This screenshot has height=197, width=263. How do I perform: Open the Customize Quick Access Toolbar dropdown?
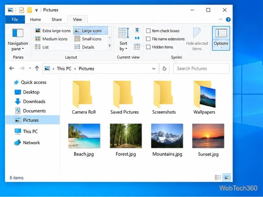tap(37, 10)
